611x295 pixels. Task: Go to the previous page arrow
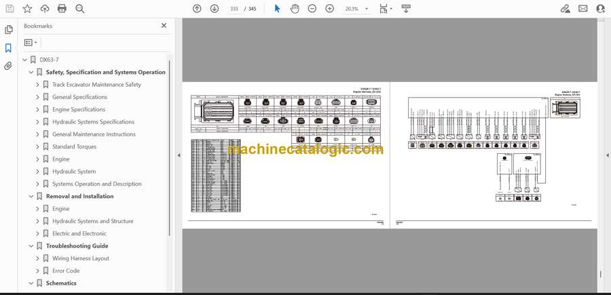[x=197, y=9]
